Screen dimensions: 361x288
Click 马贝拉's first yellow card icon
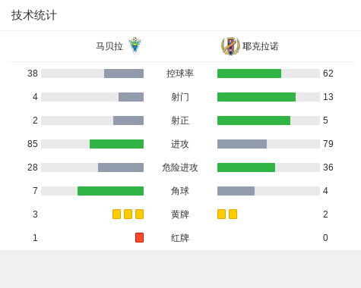tap(116, 214)
